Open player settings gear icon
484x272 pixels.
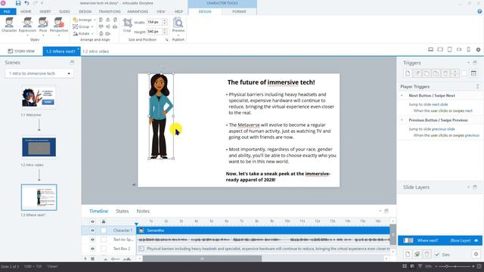click(478, 49)
